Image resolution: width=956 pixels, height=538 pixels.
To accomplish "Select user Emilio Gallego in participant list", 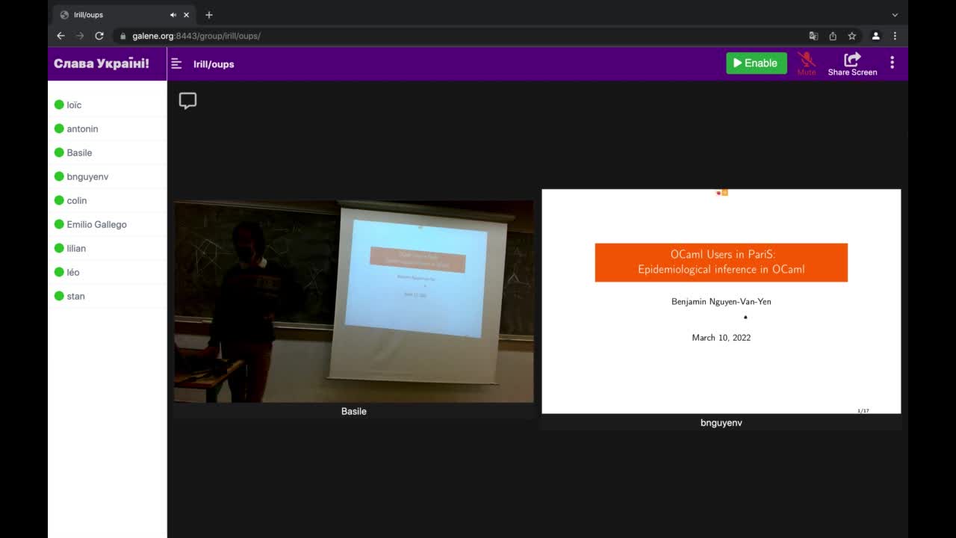I will click(107, 224).
